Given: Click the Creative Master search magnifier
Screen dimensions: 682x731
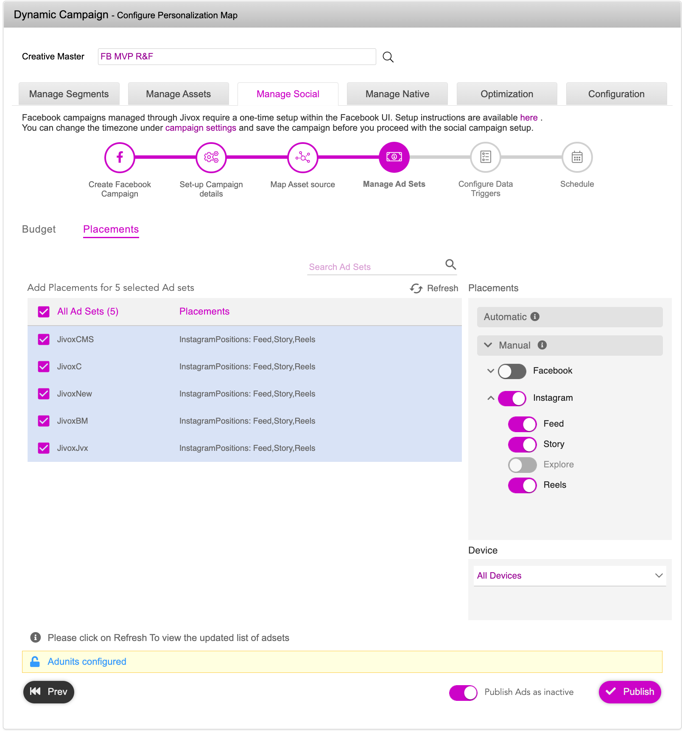Looking at the screenshot, I should pyautogui.click(x=388, y=57).
